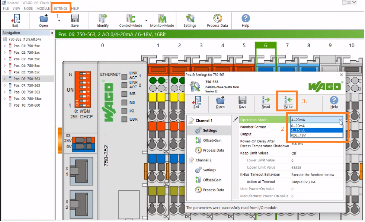Screen dimensions: 365x222
Task: Expand Pos. 02: 750-5xx tree node
Action: (x=5, y=53)
